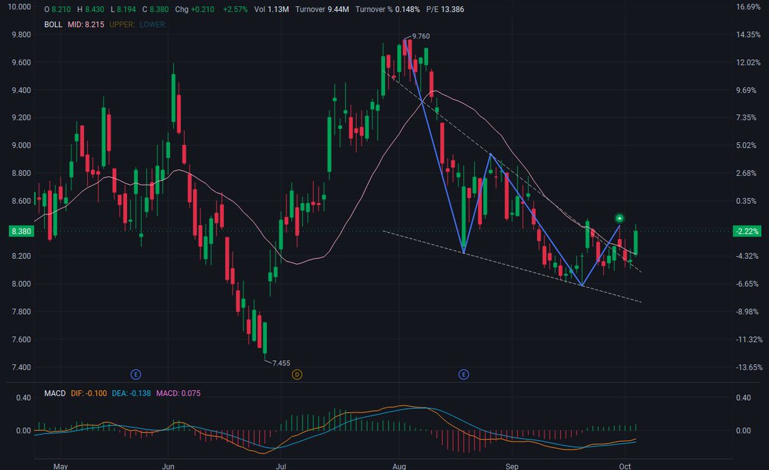
Task: Click the close price C 8.380
Action: coord(154,10)
